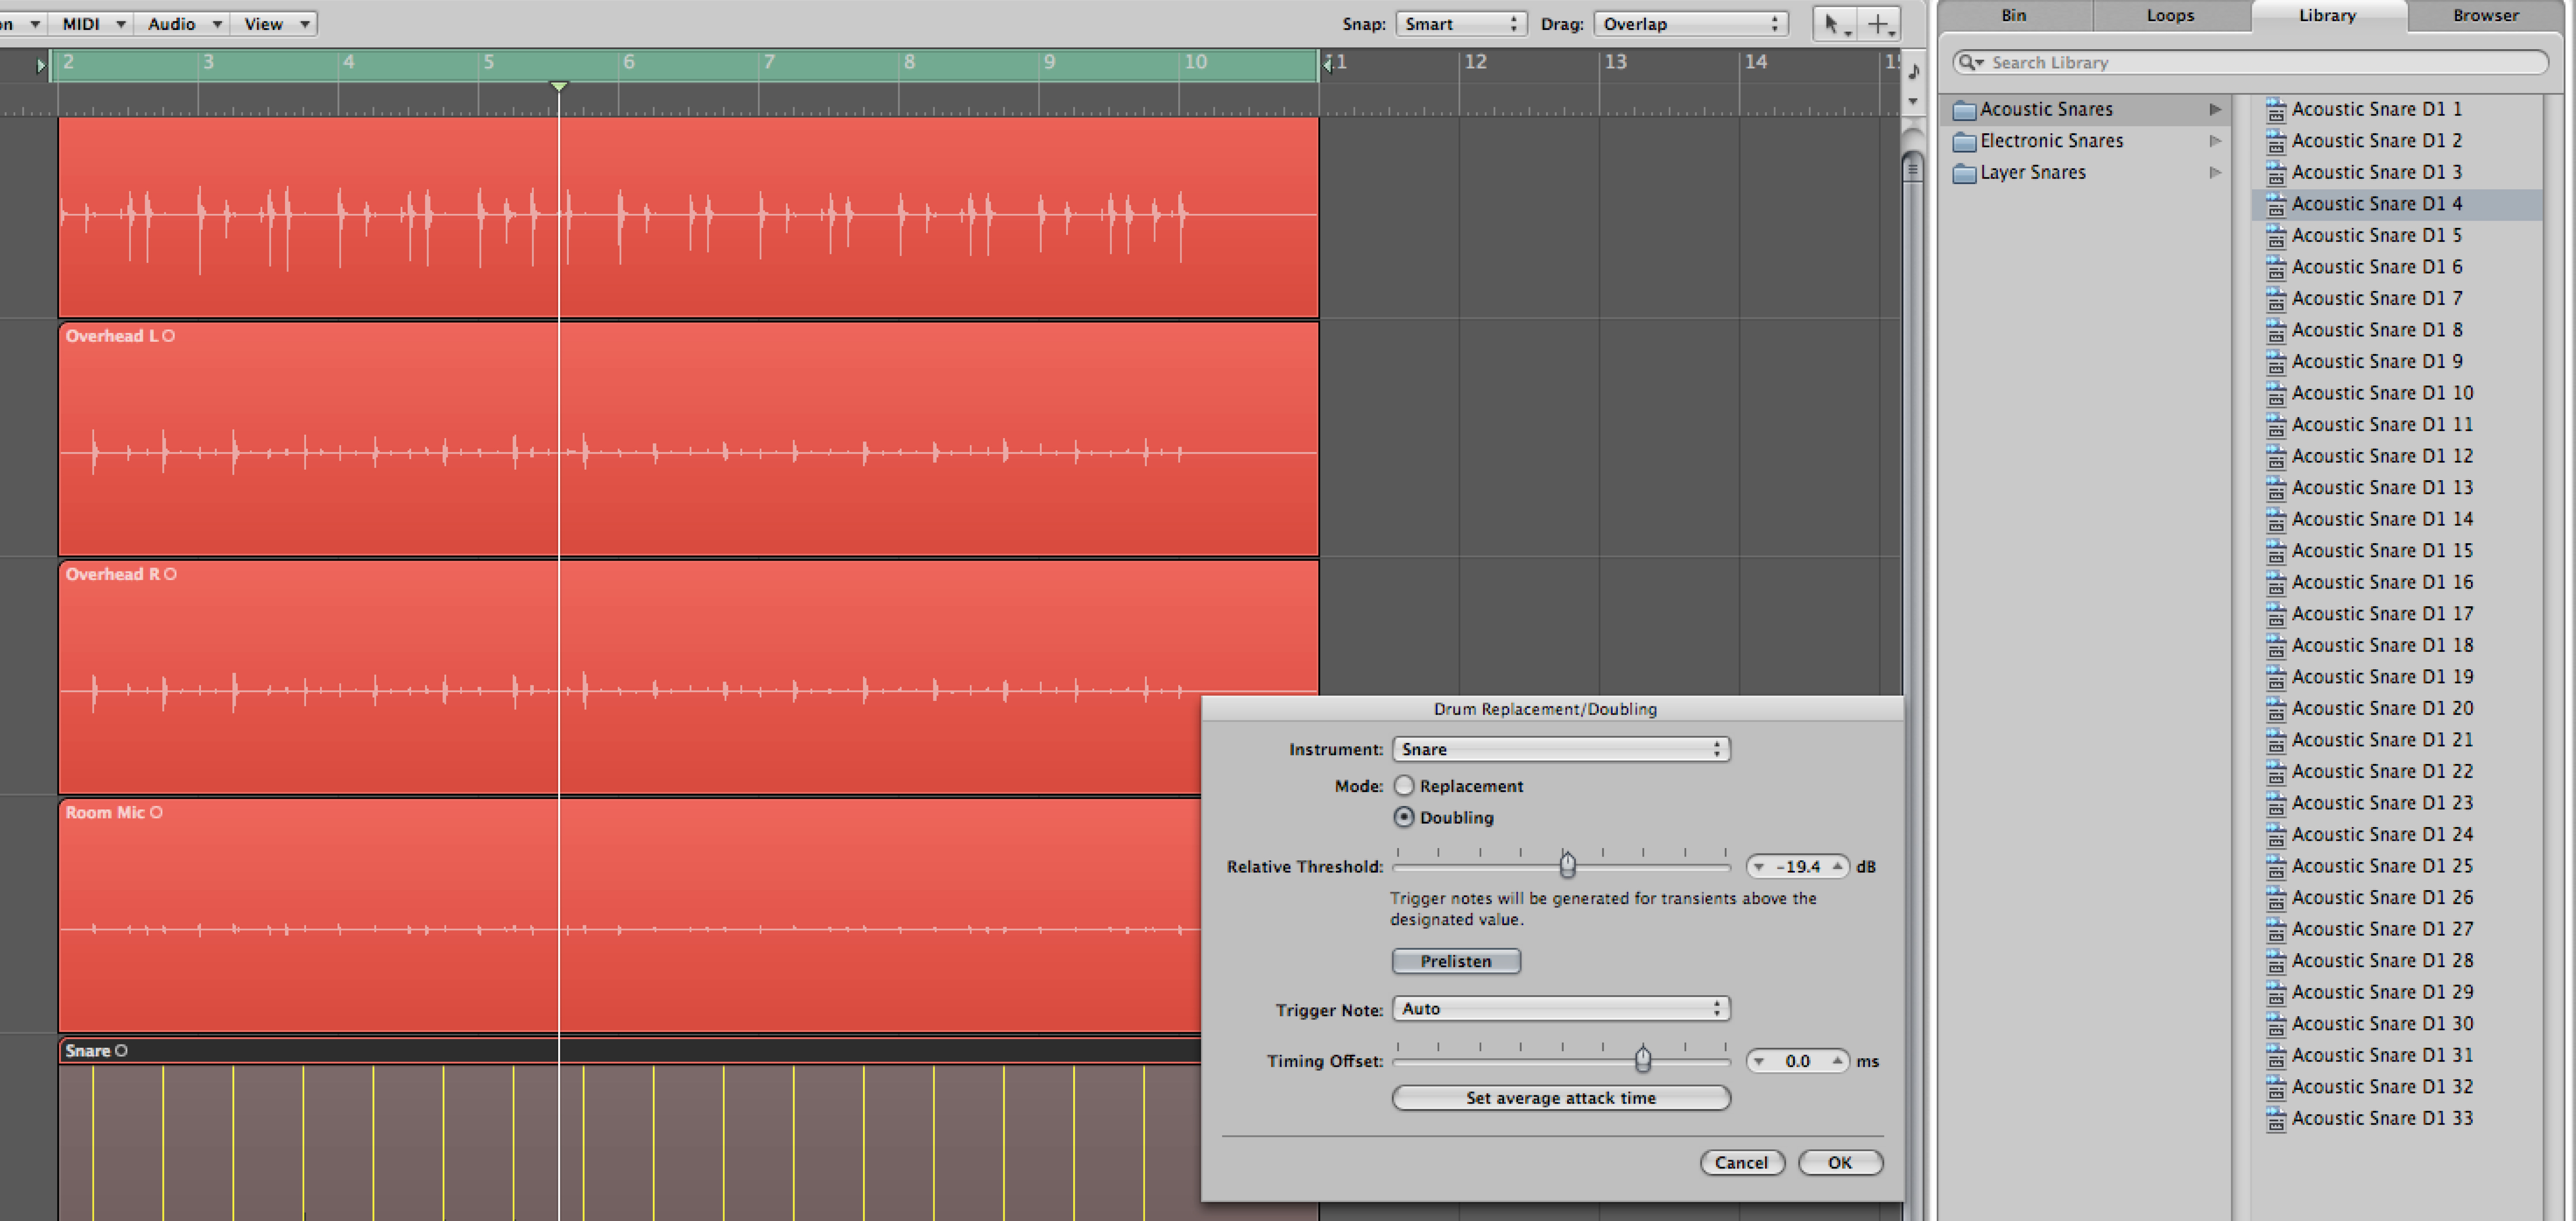The height and width of the screenshot is (1221, 2576).
Task: Open the Trigger Note dropdown set to Auto
Action: click(x=1561, y=1008)
